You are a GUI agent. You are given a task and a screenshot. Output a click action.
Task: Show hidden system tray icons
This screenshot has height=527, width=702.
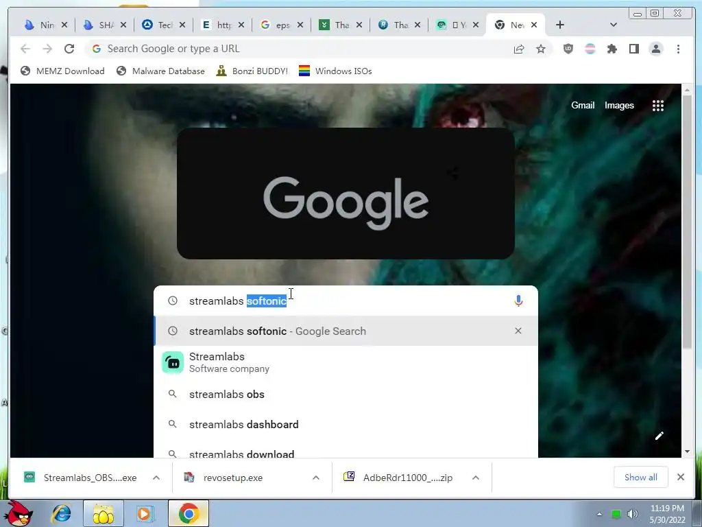(599, 514)
